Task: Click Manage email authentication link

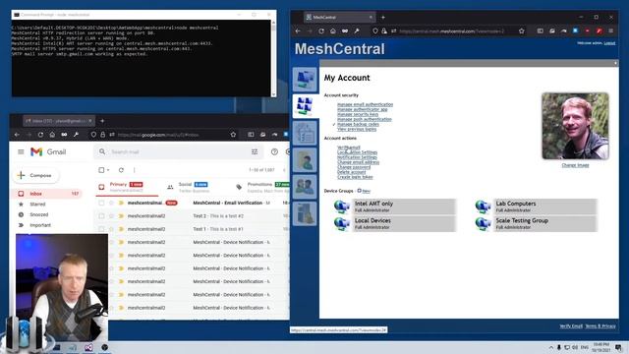Action: point(365,104)
